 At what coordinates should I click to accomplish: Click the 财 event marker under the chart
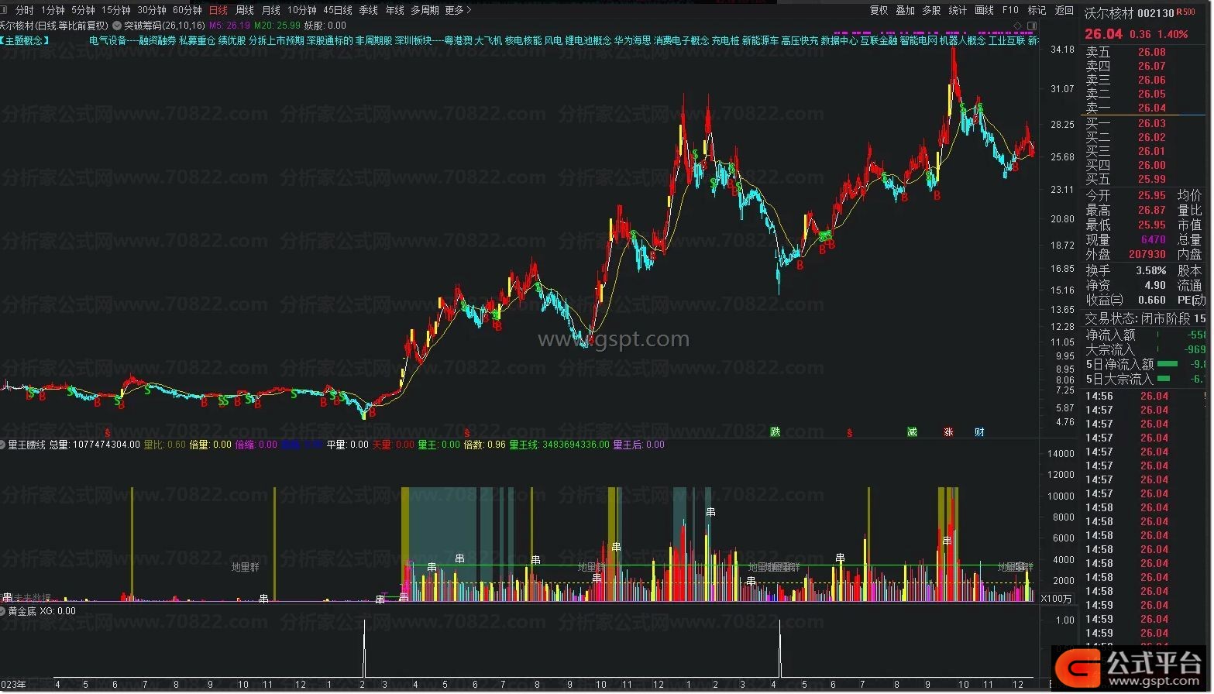coord(979,432)
